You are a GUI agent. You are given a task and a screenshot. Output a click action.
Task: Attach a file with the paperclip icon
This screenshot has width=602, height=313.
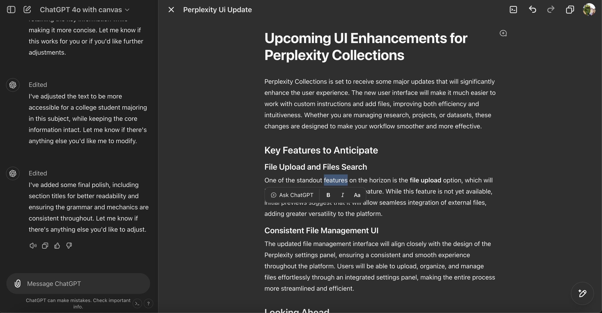pyautogui.click(x=18, y=284)
